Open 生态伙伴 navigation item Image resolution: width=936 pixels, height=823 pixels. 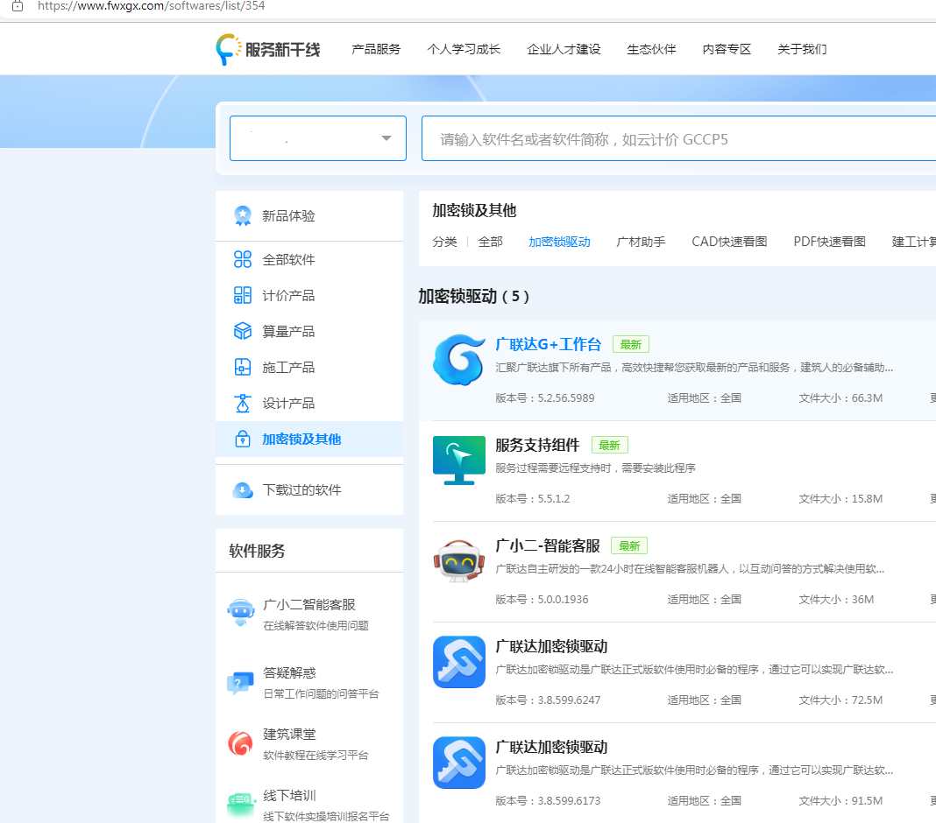point(651,50)
